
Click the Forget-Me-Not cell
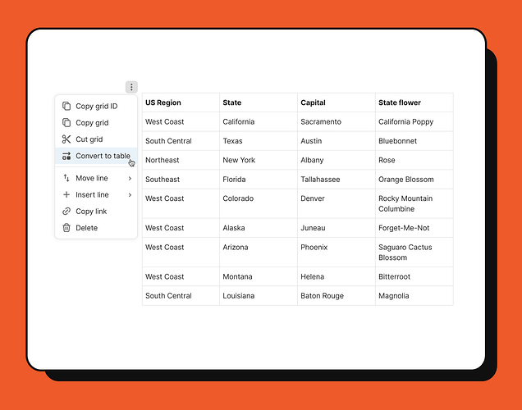point(414,228)
